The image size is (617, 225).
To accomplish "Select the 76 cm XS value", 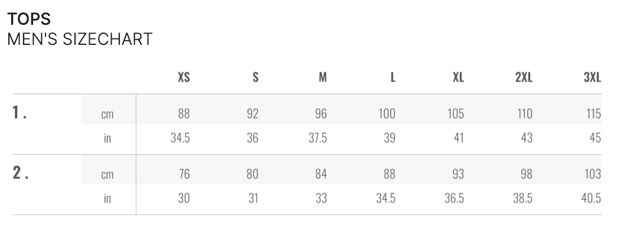I will point(184,174).
